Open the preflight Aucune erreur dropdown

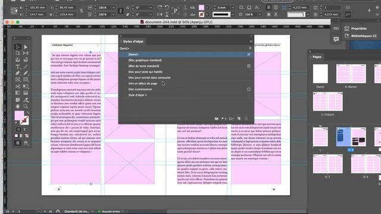pyautogui.click(x=122, y=212)
